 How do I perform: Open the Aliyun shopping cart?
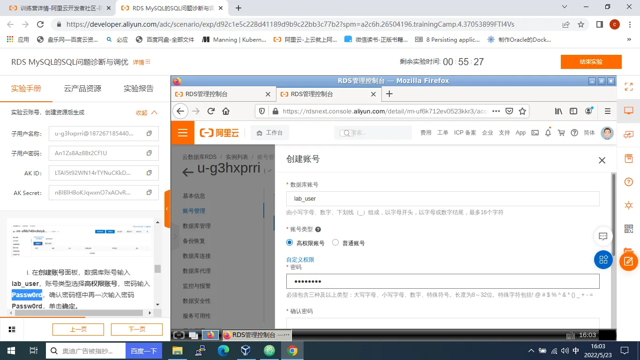[x=561, y=133]
